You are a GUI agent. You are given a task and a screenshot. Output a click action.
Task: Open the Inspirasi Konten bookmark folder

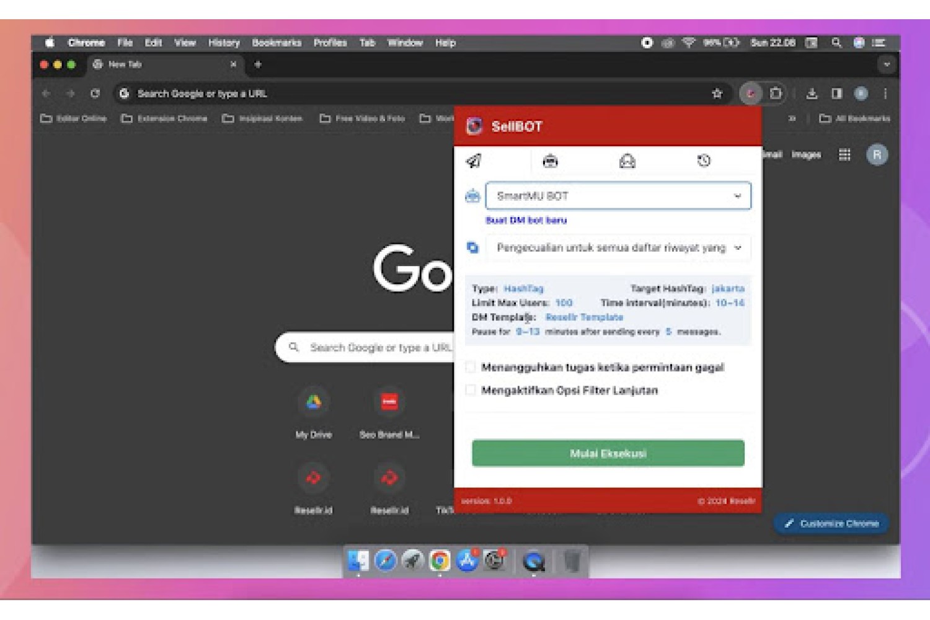tap(262, 118)
